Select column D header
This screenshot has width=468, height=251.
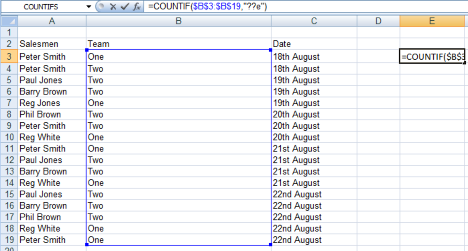point(378,21)
